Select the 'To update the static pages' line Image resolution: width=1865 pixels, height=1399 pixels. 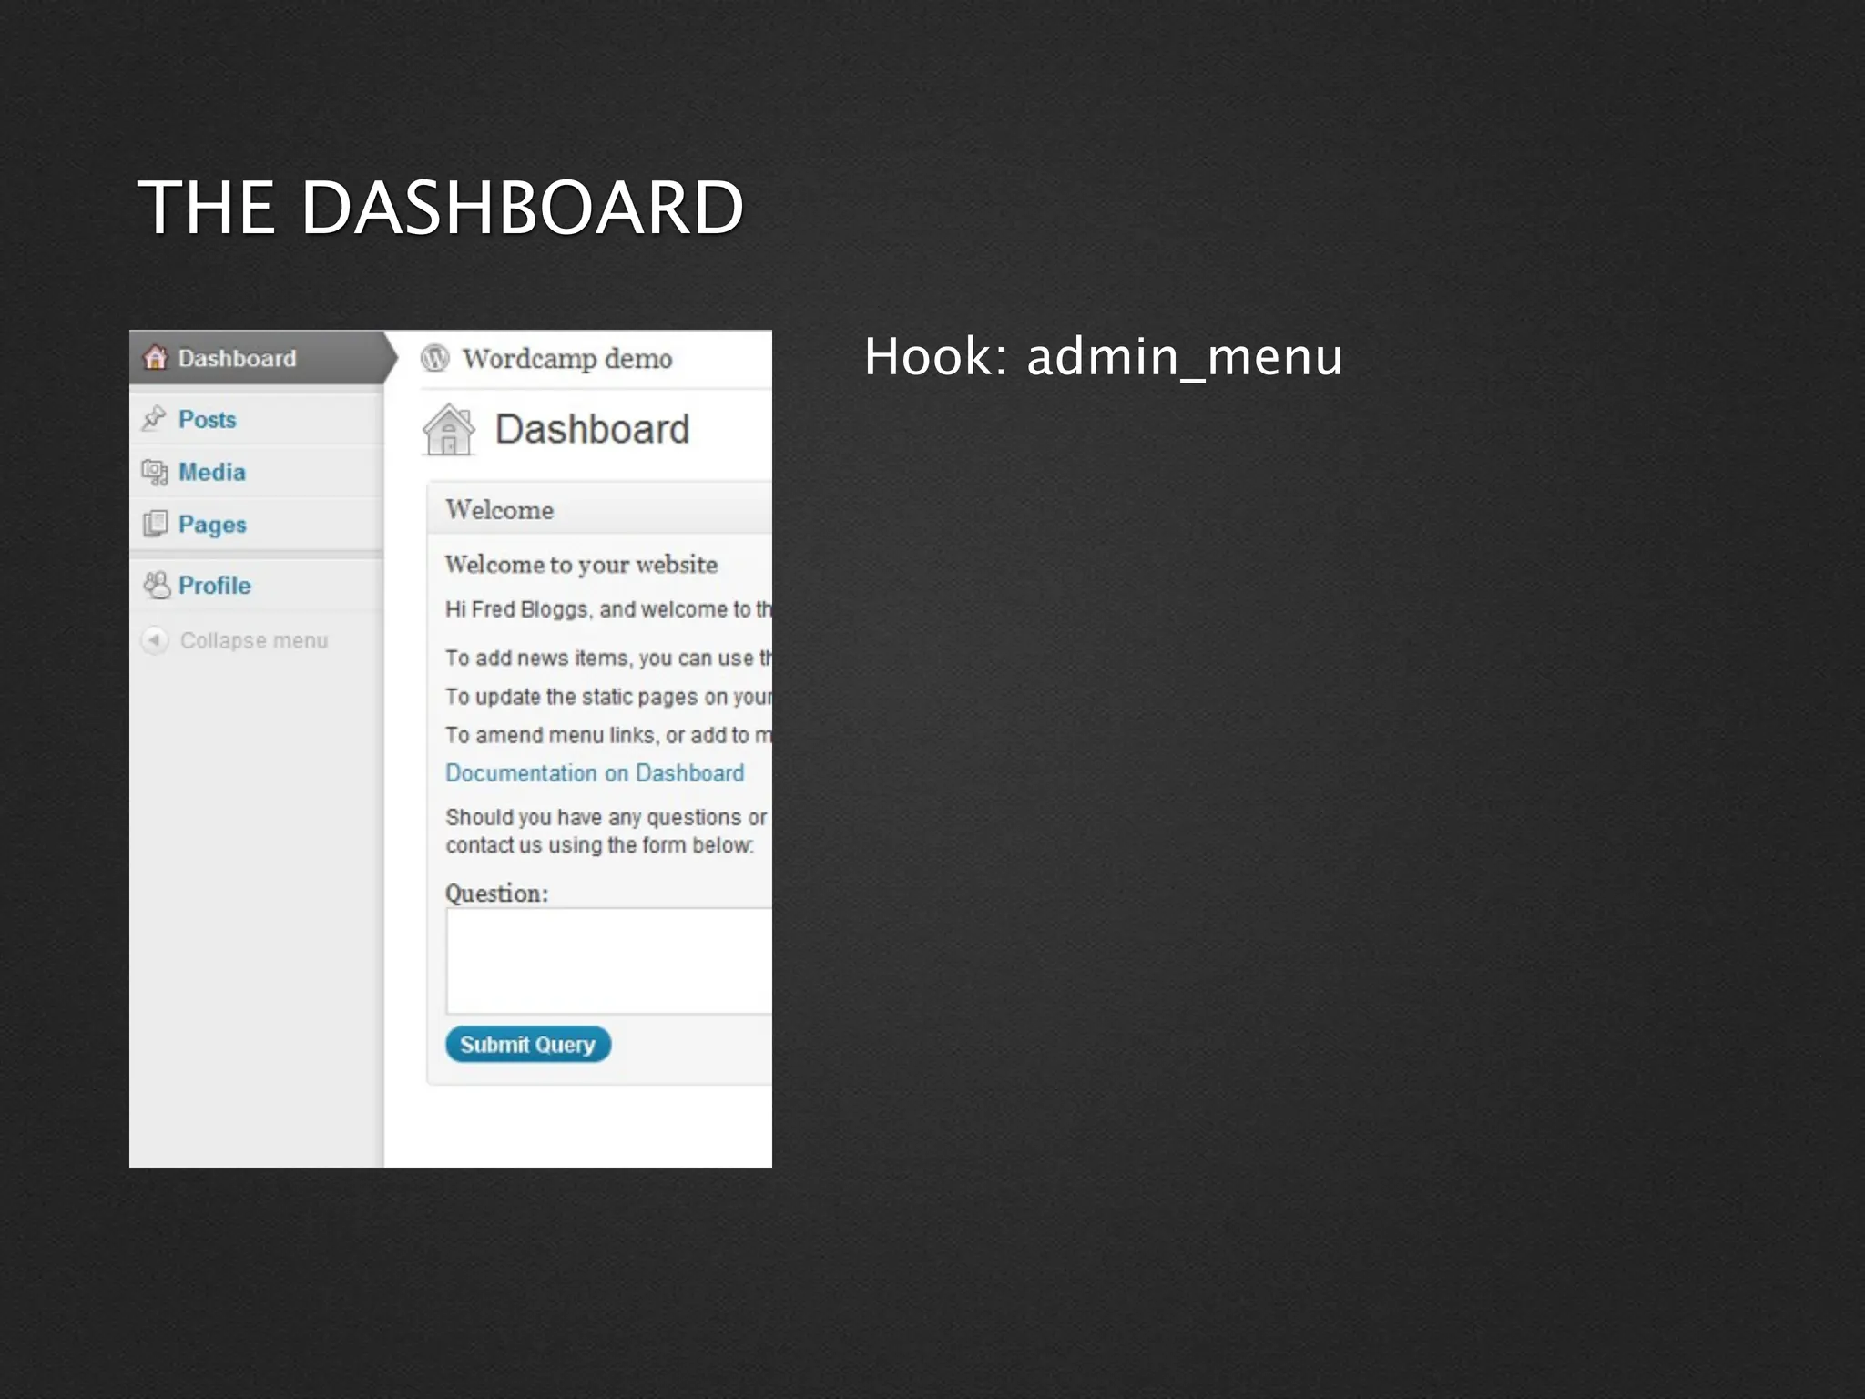point(608,697)
